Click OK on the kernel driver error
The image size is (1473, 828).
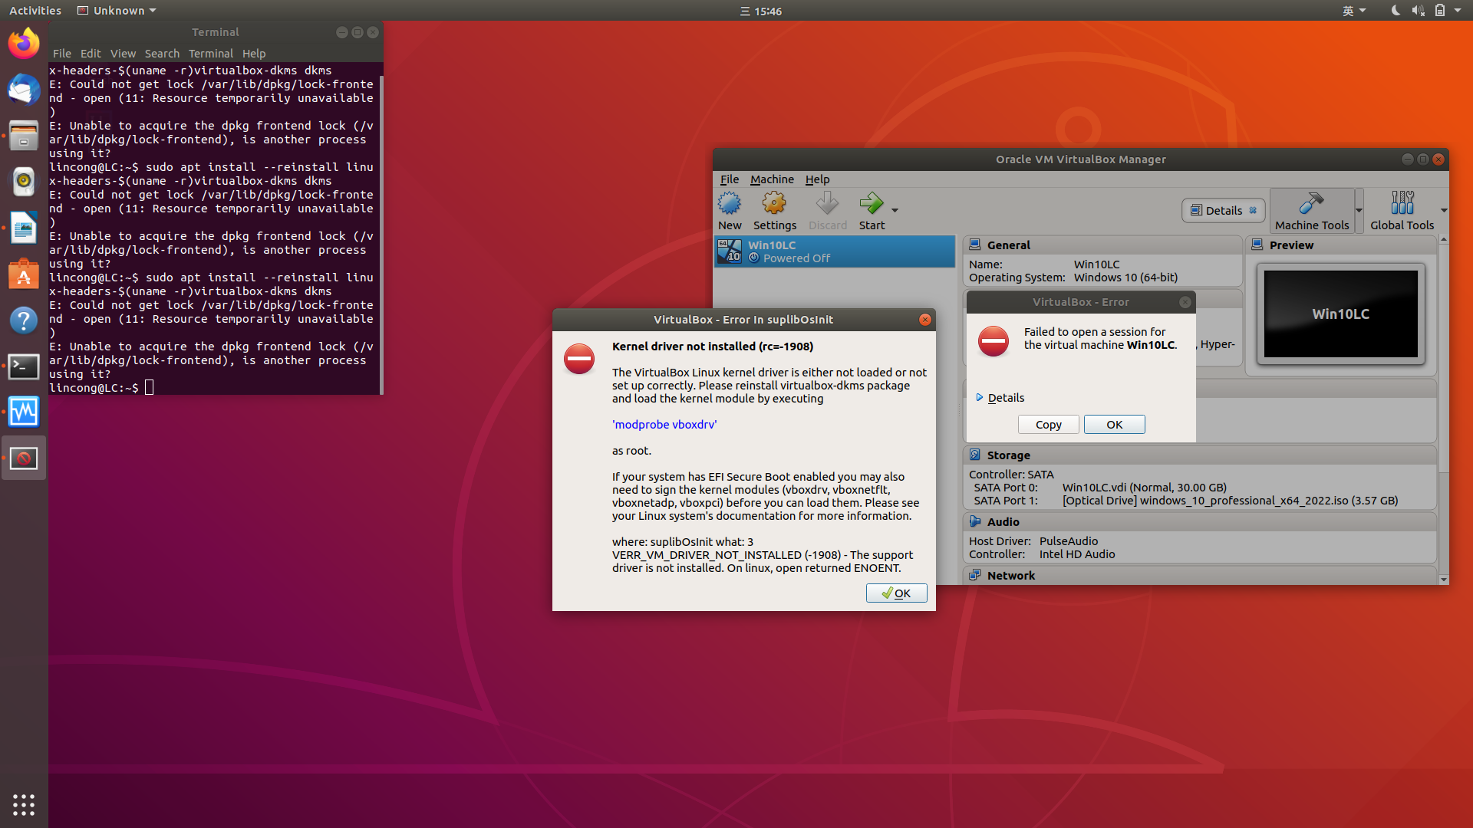pos(896,593)
